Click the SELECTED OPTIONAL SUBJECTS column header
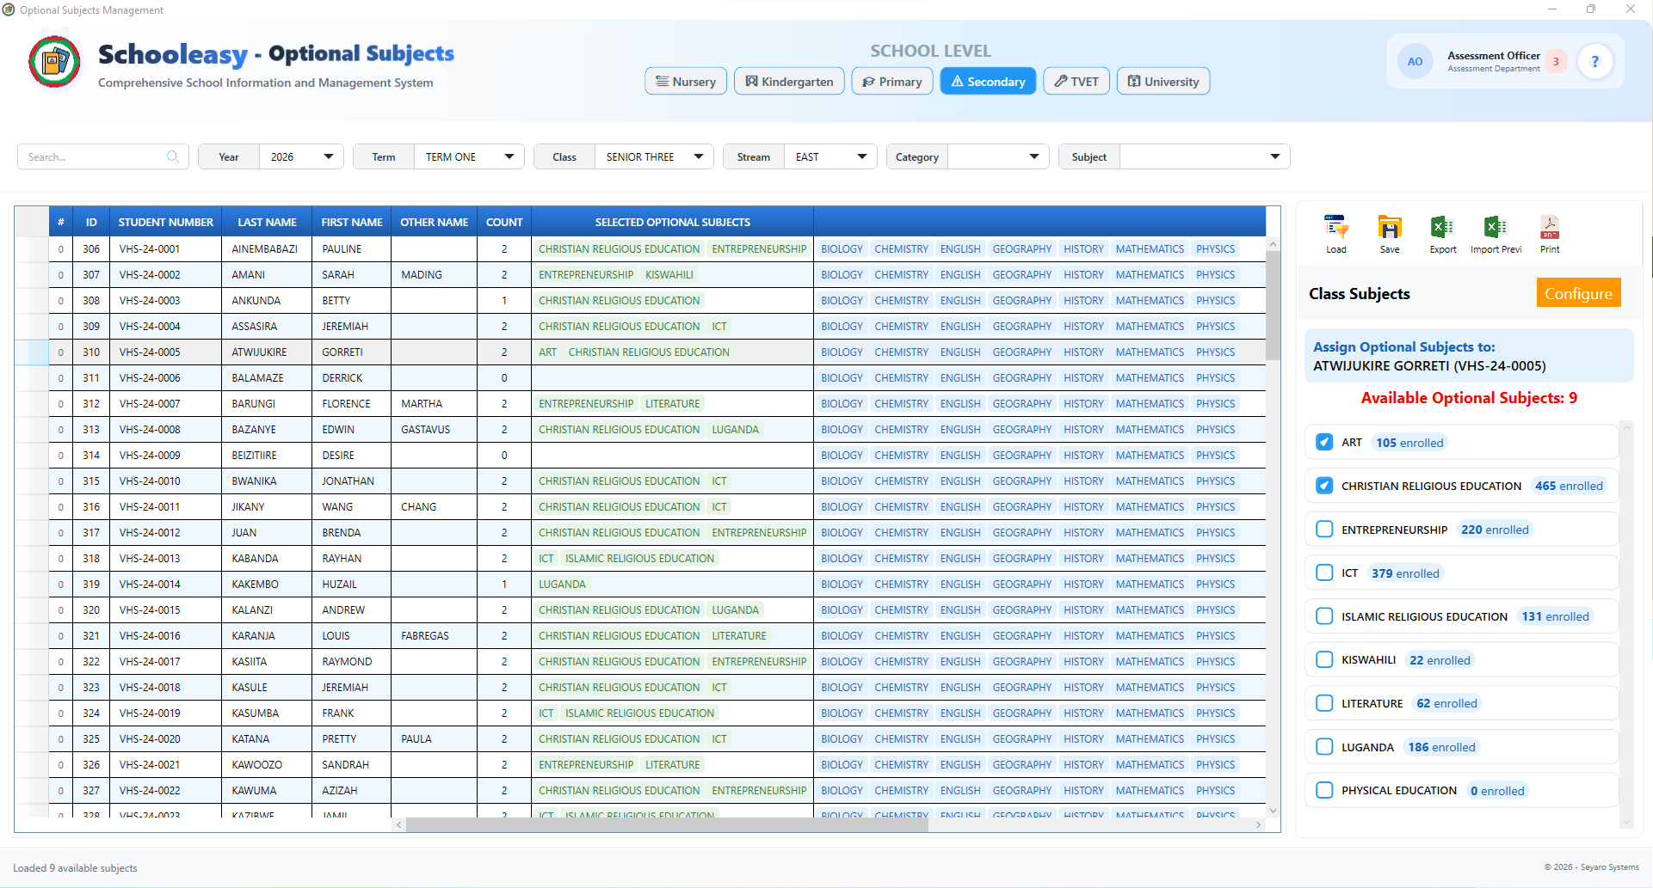Screen dimensions: 1653x888 point(672,222)
